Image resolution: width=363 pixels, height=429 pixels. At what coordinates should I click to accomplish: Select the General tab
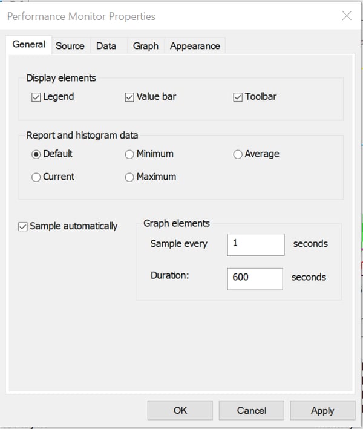[x=28, y=44]
